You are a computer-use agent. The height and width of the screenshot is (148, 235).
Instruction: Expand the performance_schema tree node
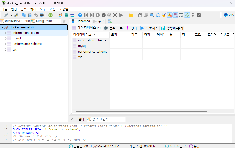[x=6, y=44]
